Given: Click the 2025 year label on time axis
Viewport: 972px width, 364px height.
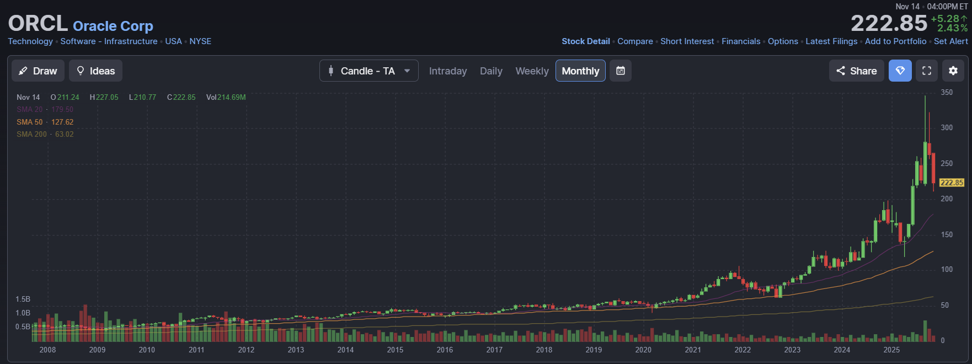Looking at the screenshot, I should point(891,350).
